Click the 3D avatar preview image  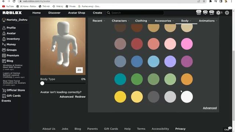[63, 46]
